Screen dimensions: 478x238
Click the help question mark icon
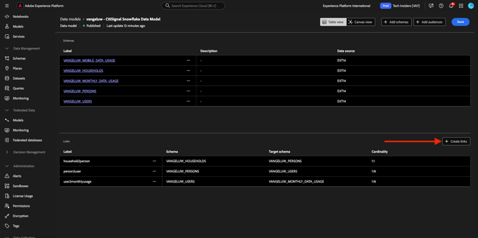tap(441, 6)
